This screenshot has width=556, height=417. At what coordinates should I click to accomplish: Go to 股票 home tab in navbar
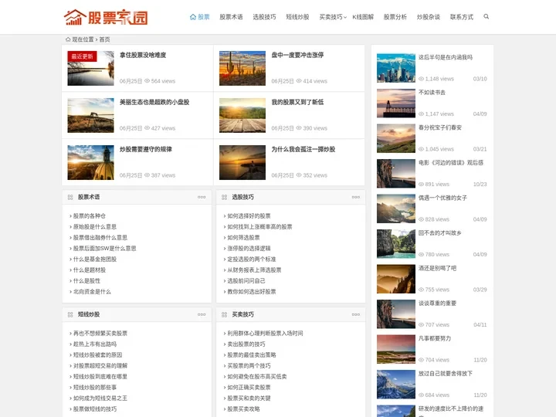[x=200, y=17]
